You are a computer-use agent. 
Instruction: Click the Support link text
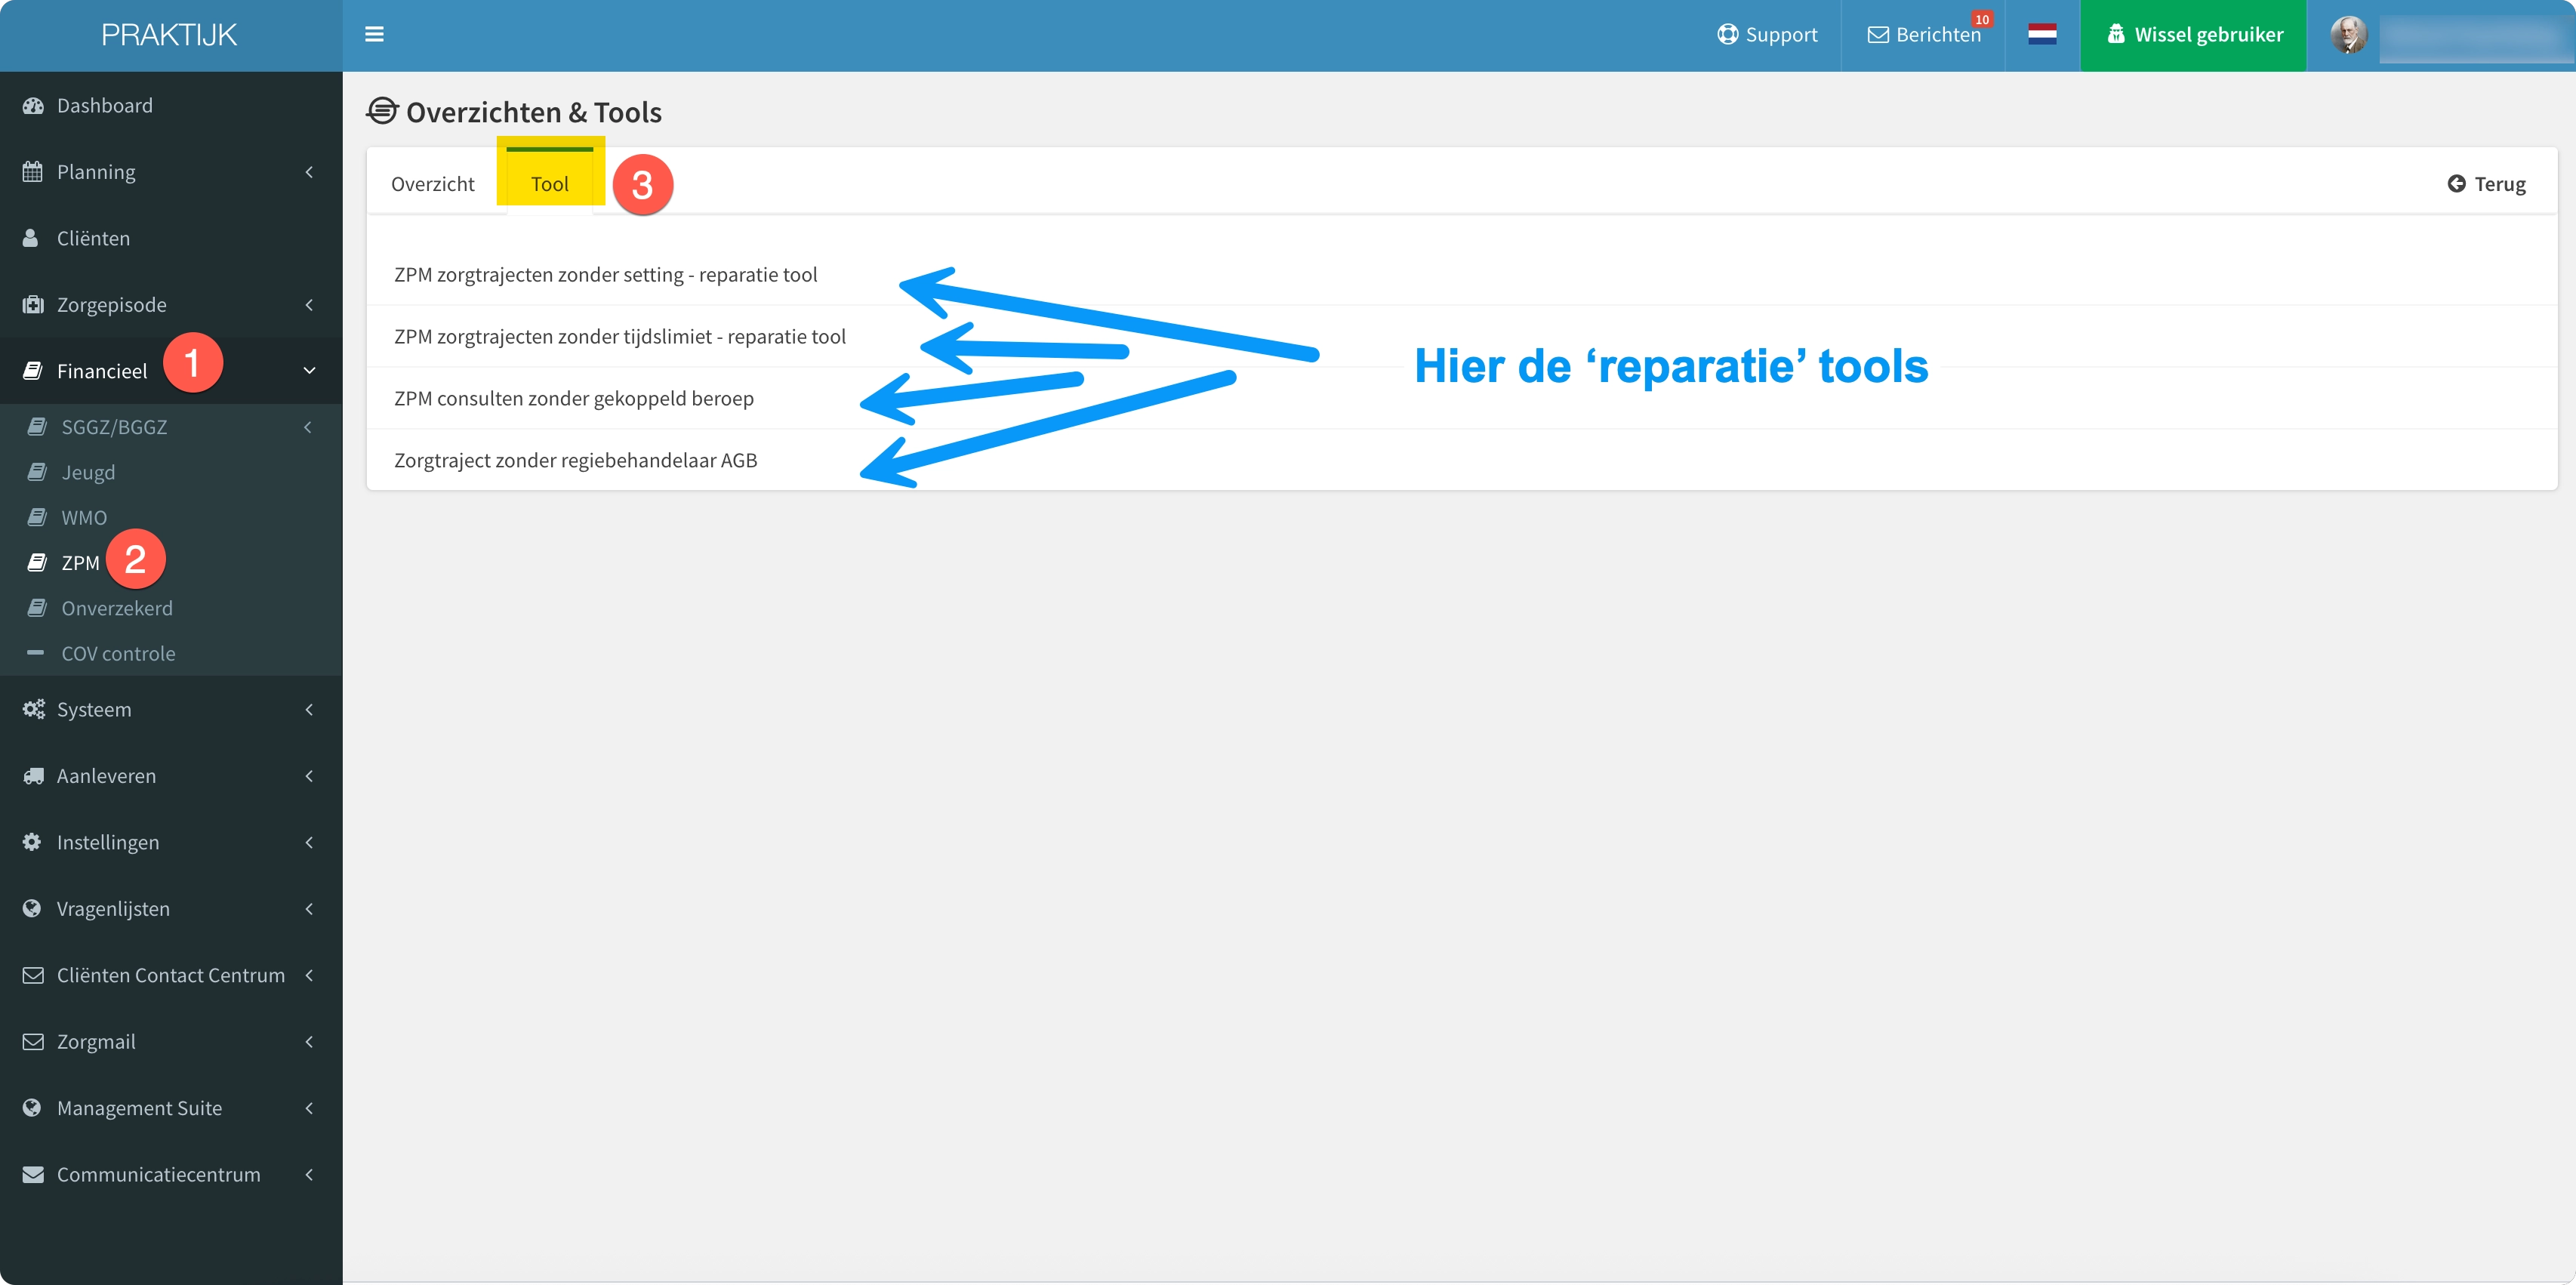[1781, 35]
